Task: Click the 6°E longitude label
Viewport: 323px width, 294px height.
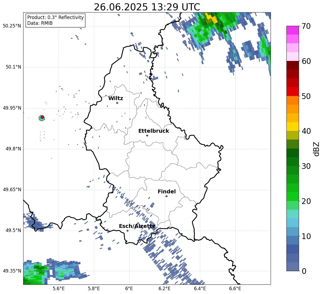Action: pos(129,289)
